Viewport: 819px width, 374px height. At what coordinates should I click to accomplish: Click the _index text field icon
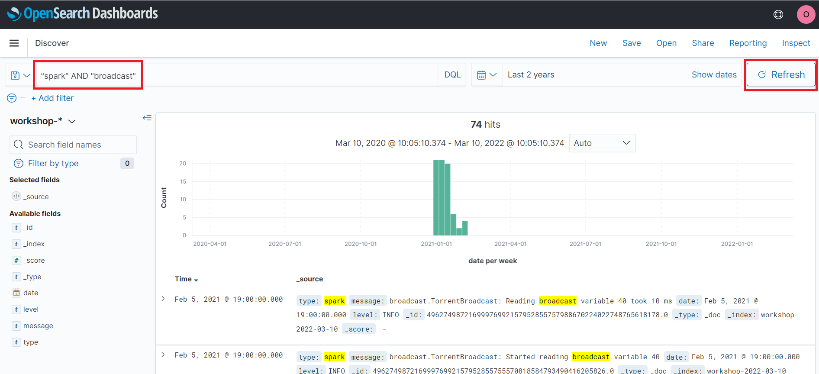[x=16, y=244]
